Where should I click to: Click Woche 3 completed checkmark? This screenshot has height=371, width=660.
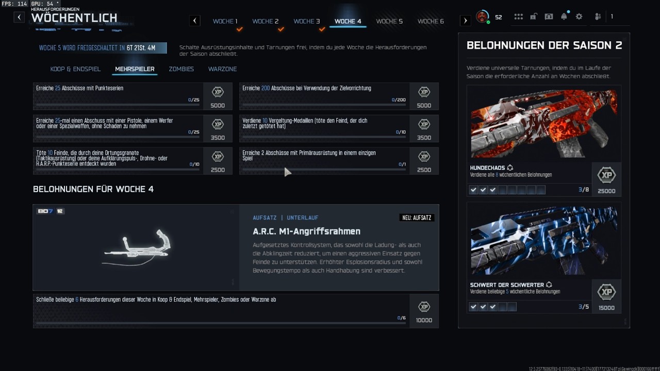click(322, 29)
